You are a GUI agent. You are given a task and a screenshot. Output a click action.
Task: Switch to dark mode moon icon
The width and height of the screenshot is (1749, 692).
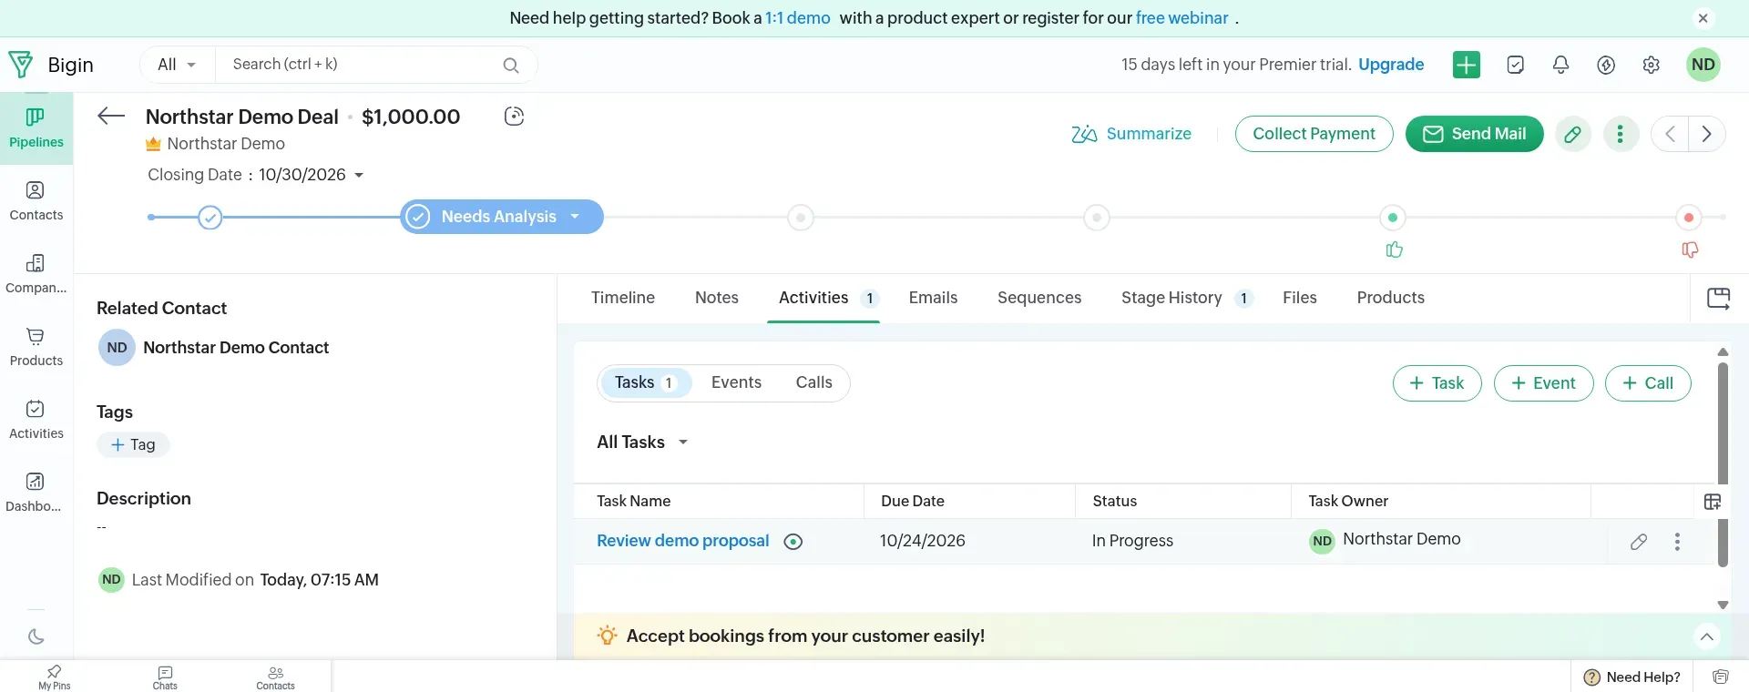tap(36, 636)
